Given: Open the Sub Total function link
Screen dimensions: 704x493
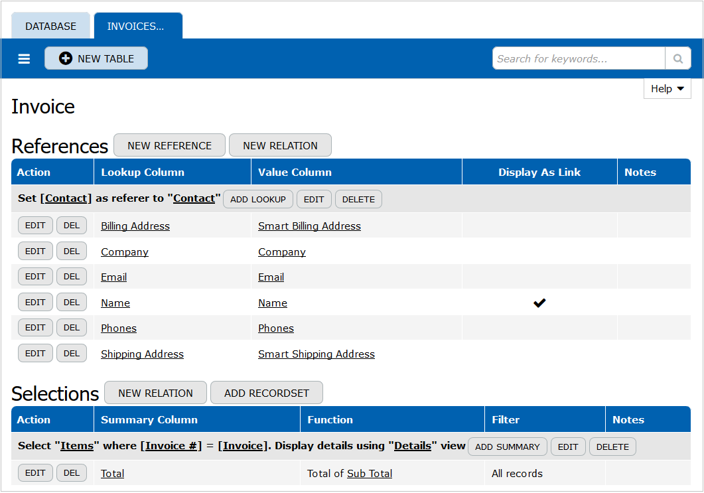Looking at the screenshot, I should pos(370,474).
